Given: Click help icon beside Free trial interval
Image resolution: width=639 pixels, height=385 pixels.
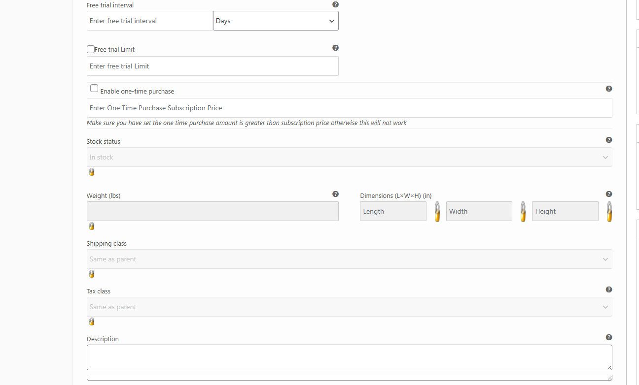Looking at the screenshot, I should point(335,4).
